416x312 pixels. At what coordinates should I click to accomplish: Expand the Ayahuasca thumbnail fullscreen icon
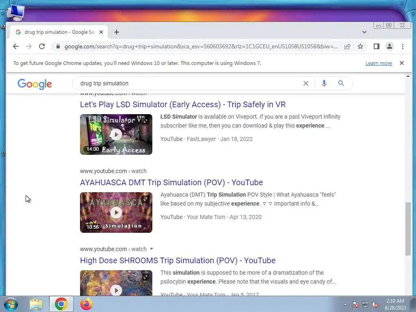coord(145,199)
